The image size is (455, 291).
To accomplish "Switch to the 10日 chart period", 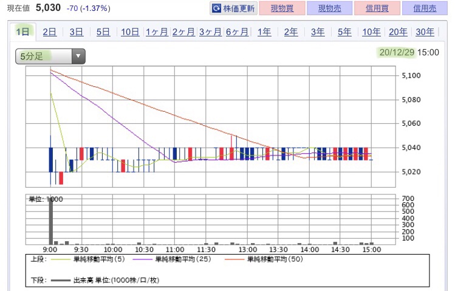I will (x=130, y=32).
